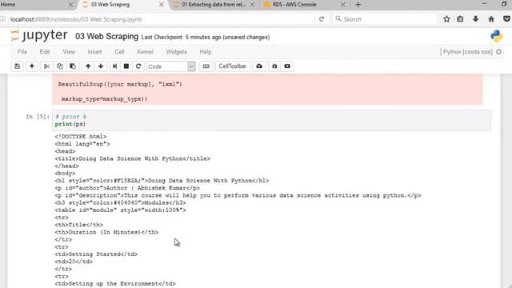512x288 pixels.
Task: Click the gift box toolbar icon
Action: point(274,66)
